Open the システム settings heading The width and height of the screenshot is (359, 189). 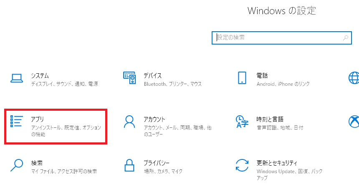coord(40,75)
